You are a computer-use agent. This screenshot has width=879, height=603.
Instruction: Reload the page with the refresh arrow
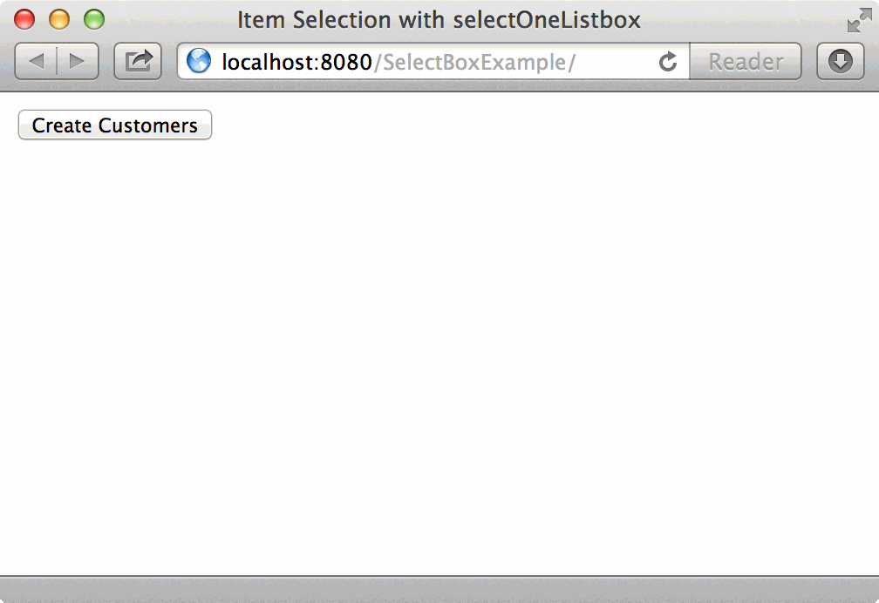(x=668, y=61)
